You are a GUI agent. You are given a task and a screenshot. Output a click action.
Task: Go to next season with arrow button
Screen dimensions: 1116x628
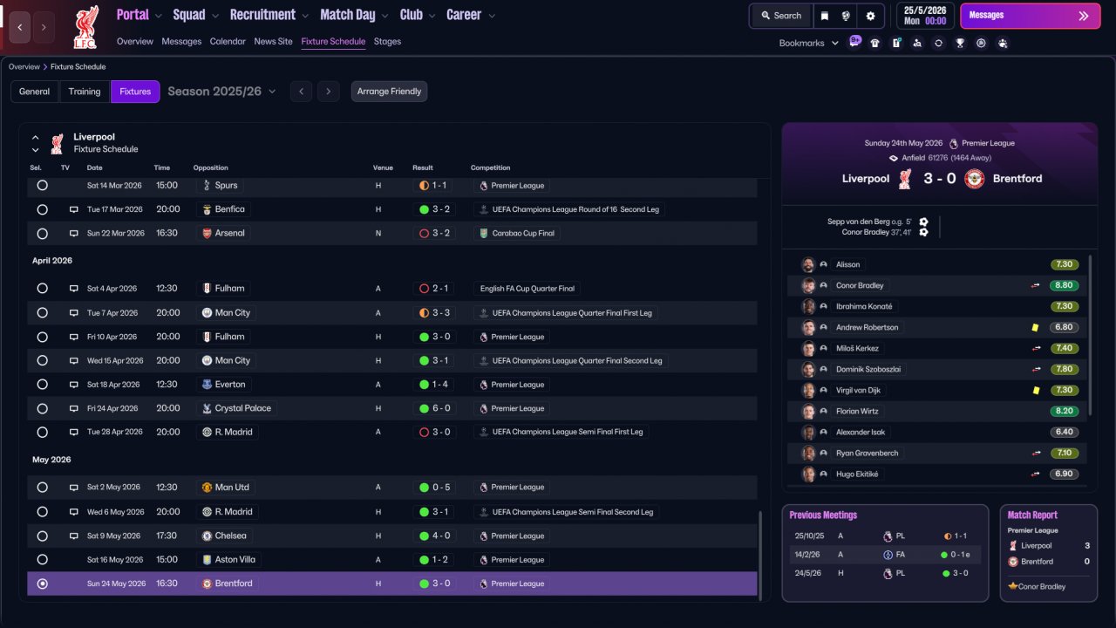tap(328, 92)
